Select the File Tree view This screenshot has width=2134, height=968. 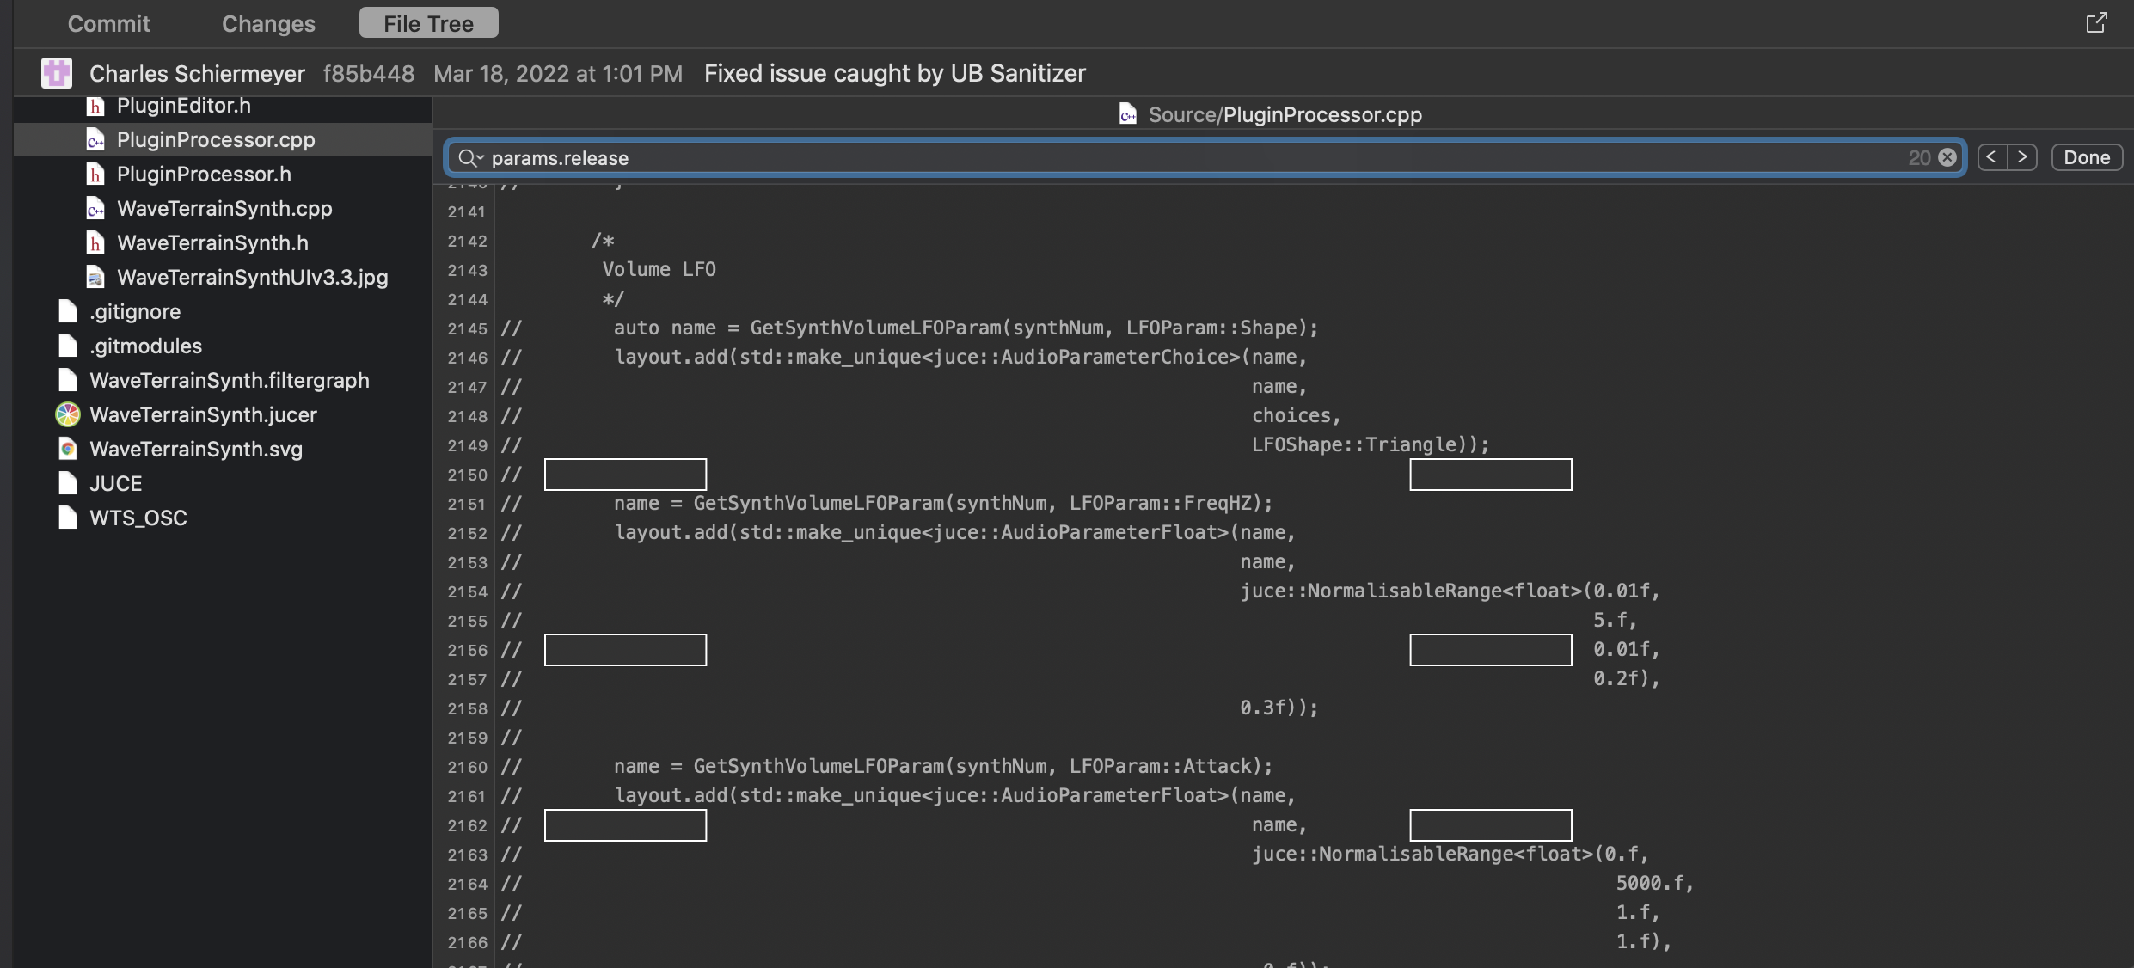pyautogui.click(x=428, y=23)
